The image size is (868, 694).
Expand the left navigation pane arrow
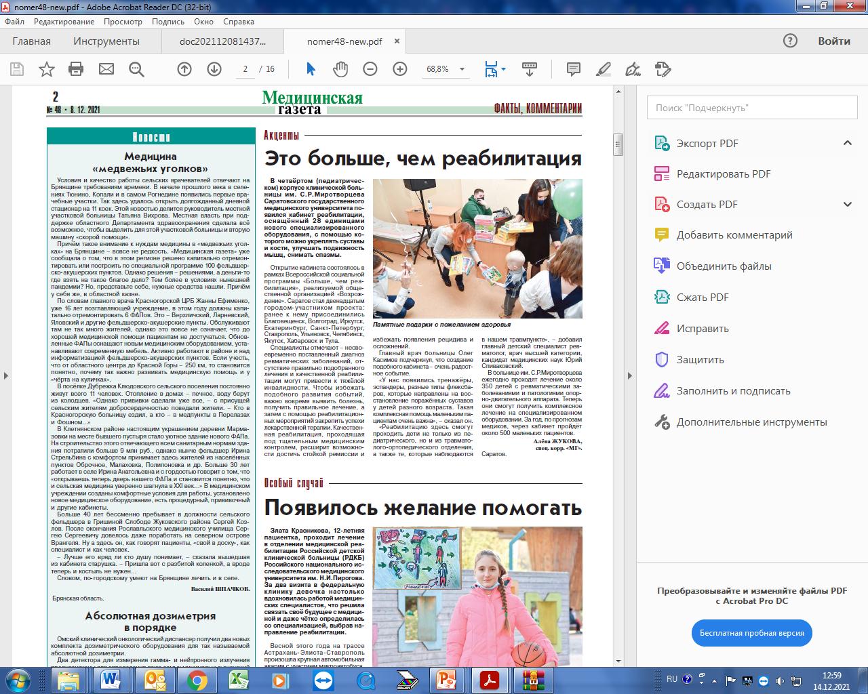[5, 375]
